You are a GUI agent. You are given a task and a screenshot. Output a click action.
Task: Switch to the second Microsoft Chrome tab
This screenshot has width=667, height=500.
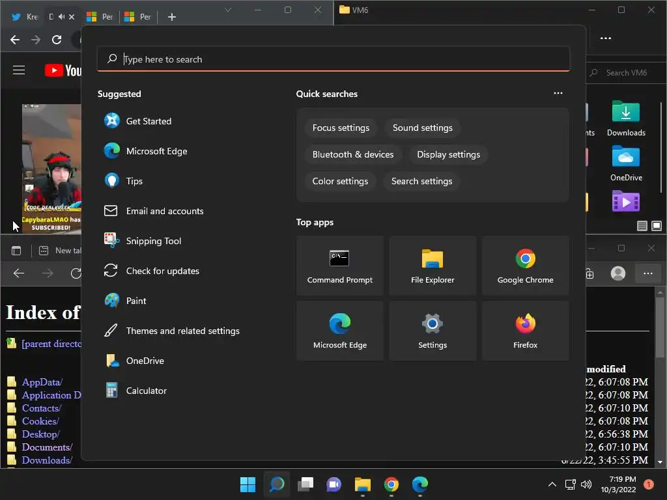pyautogui.click(x=137, y=16)
